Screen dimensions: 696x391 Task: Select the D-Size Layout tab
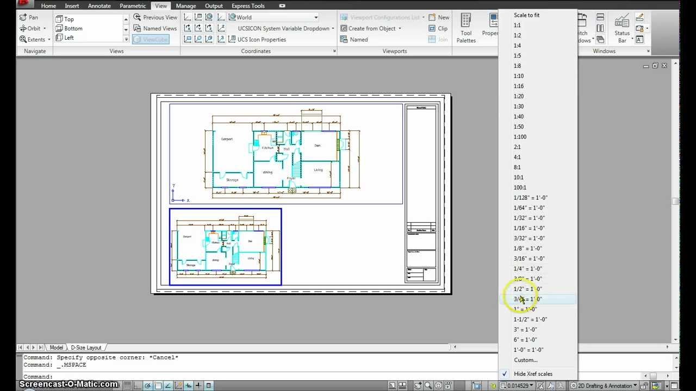[86, 348]
